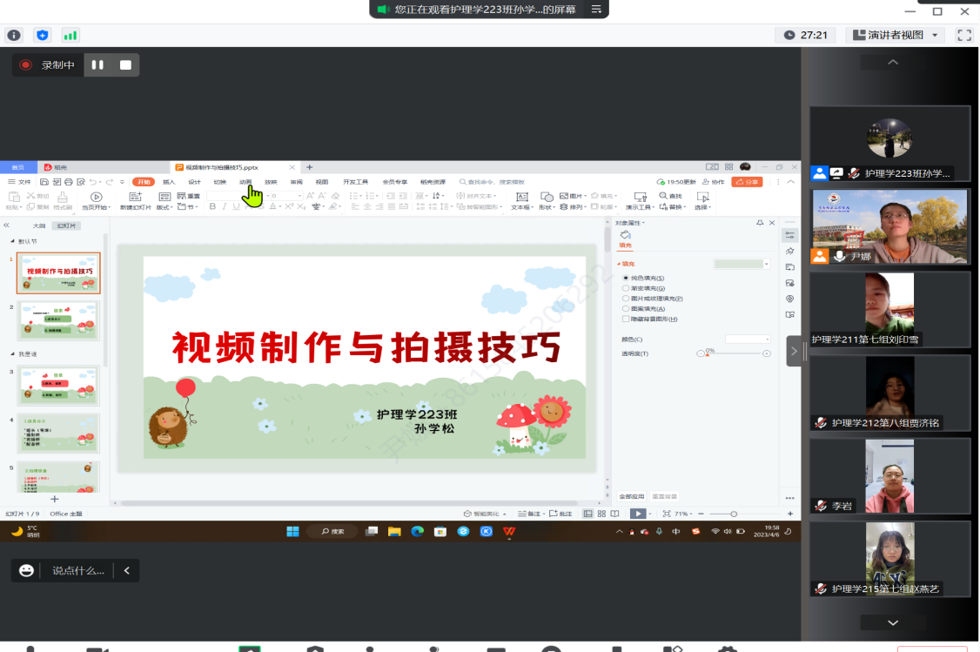Open the 颜色 color dropdown

(x=748, y=339)
